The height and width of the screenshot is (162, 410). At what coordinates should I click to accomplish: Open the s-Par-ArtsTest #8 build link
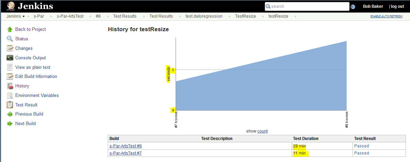coord(125,146)
